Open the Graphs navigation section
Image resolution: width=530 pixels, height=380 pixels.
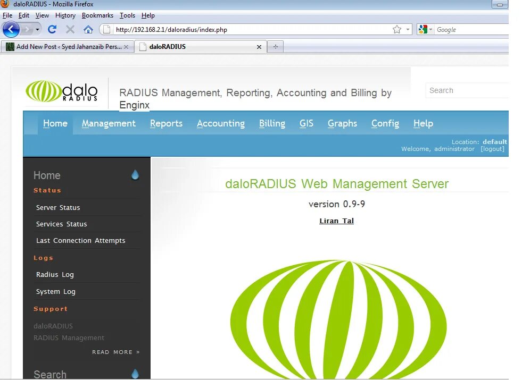click(342, 123)
